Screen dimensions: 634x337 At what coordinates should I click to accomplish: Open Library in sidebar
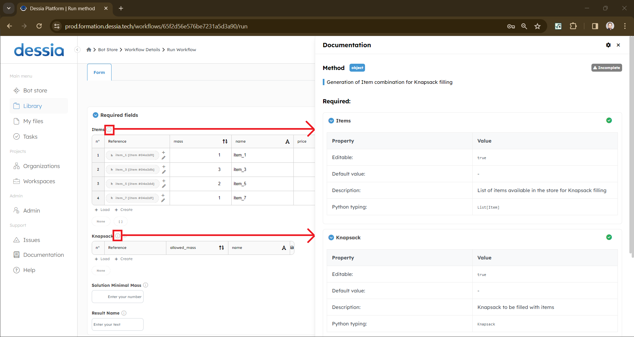[39, 106]
